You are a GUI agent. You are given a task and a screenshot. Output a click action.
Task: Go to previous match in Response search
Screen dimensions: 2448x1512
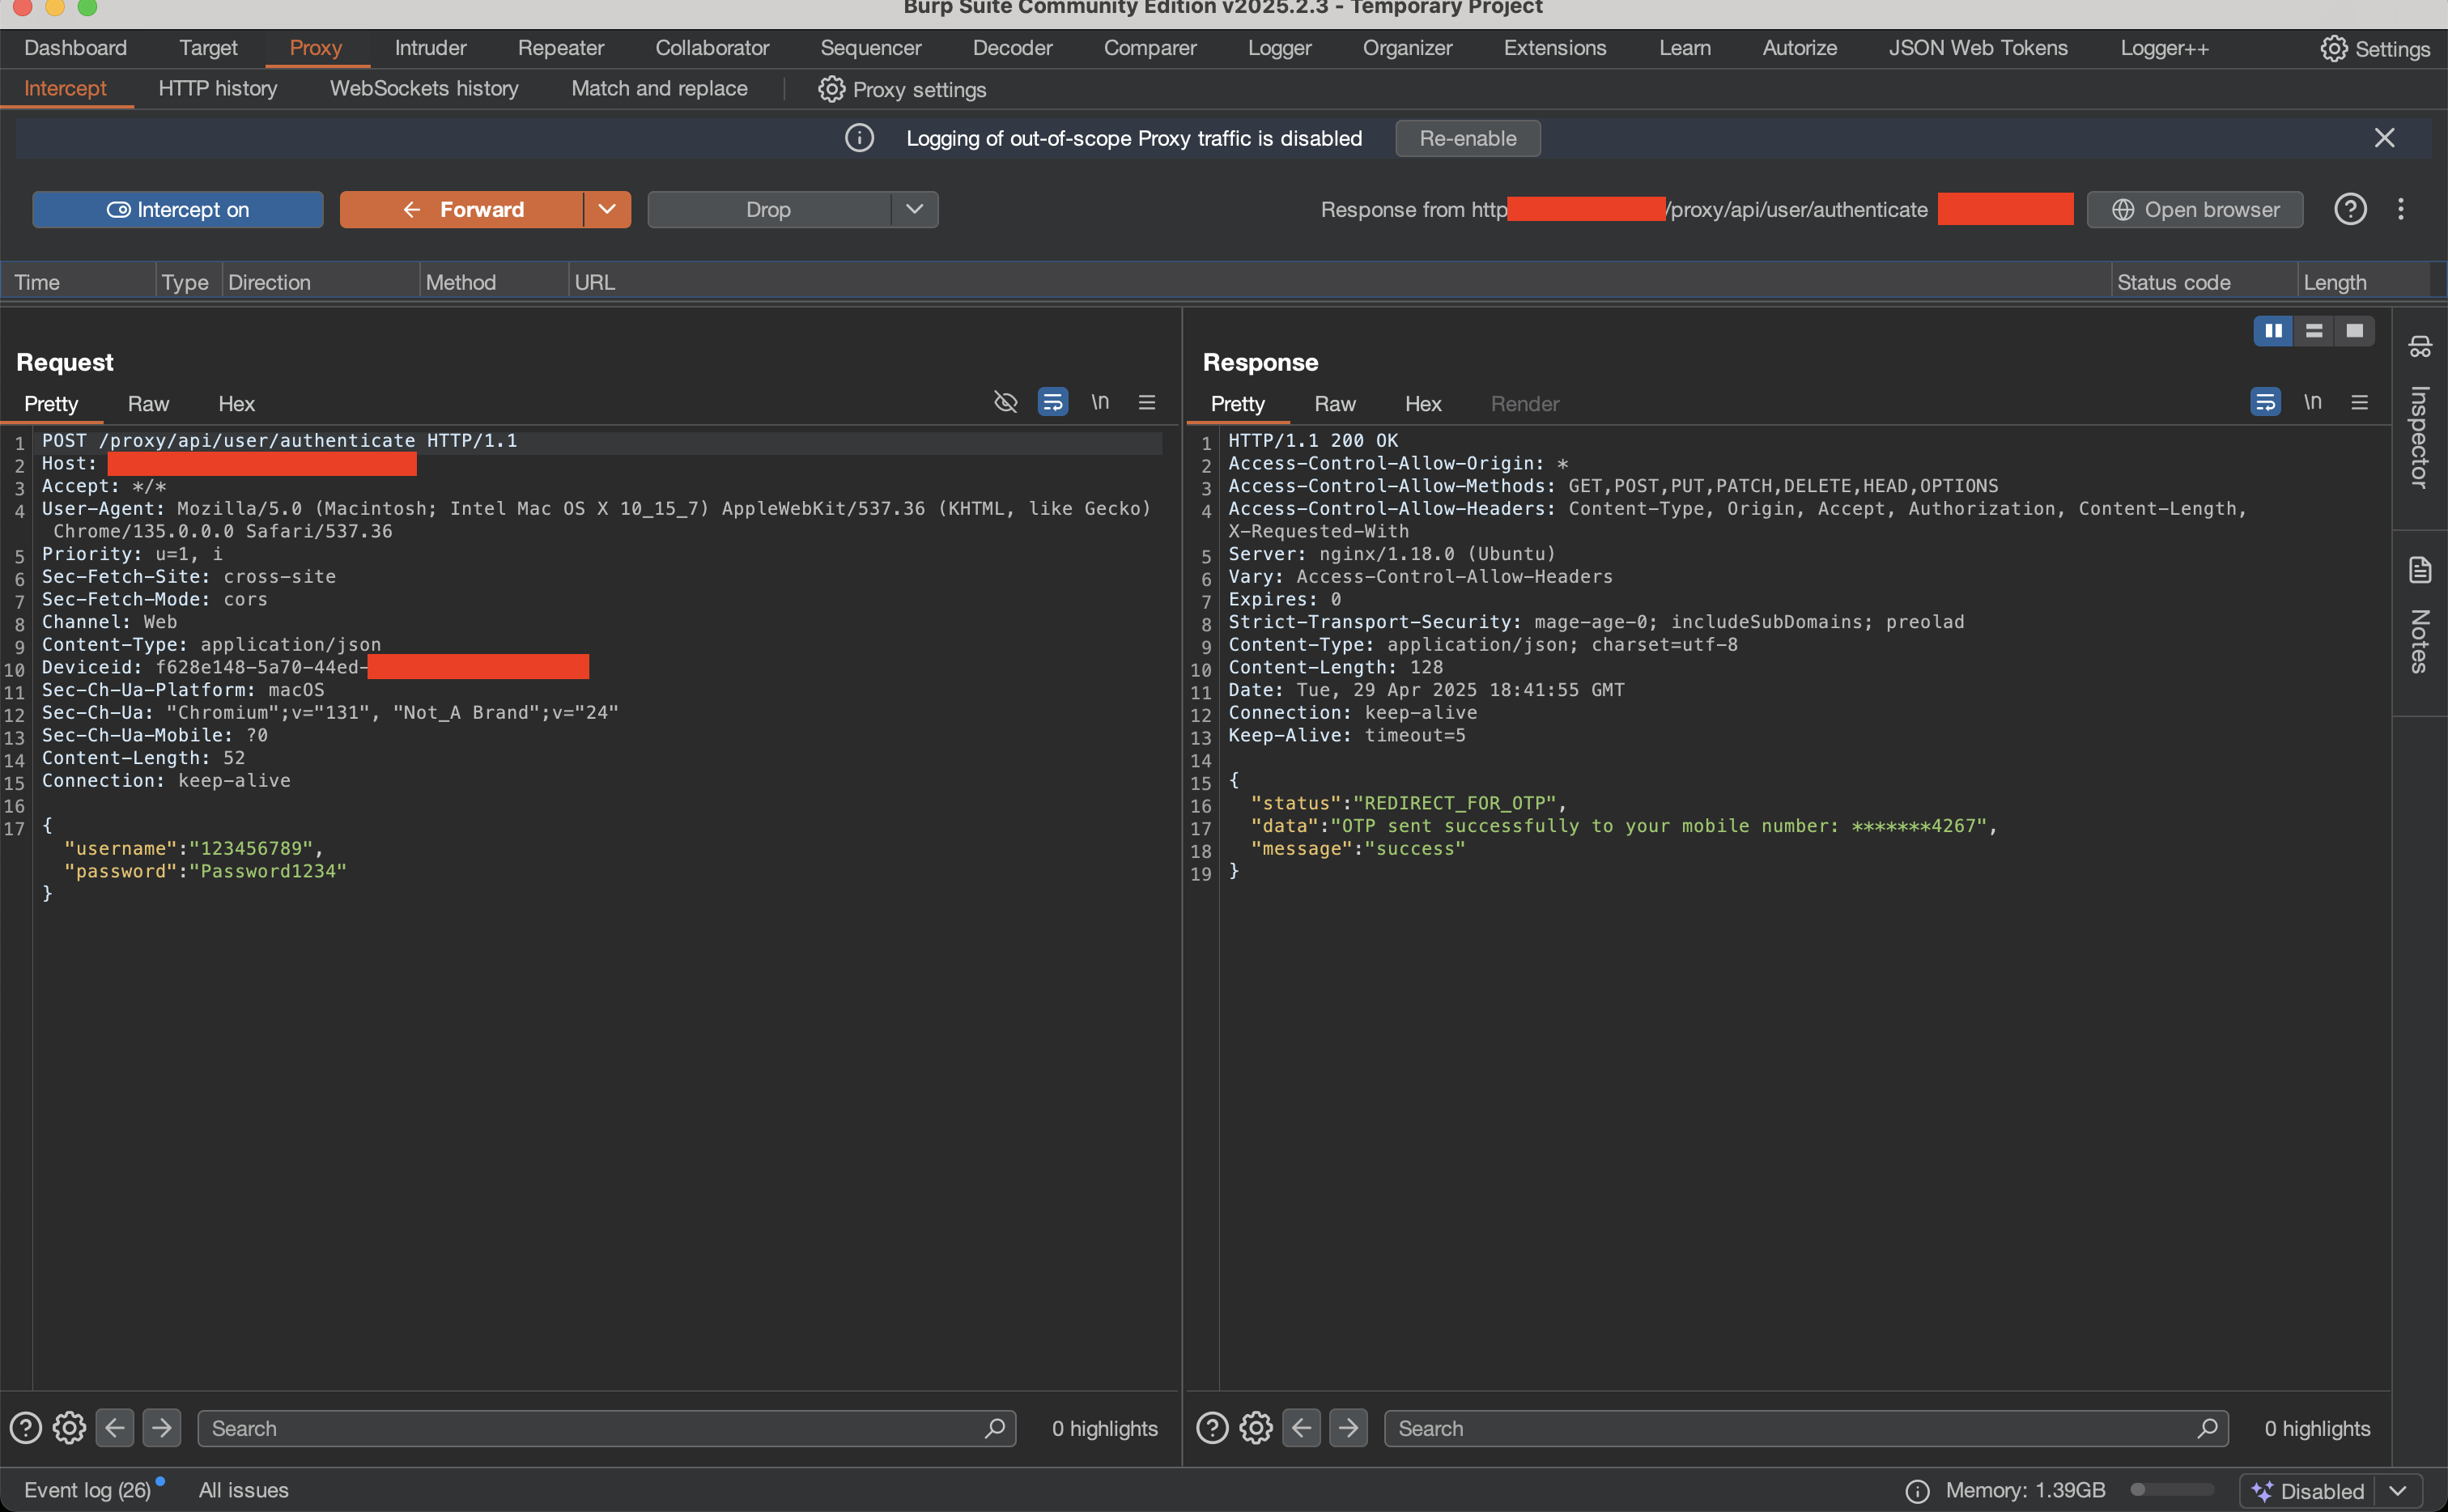click(1302, 1428)
